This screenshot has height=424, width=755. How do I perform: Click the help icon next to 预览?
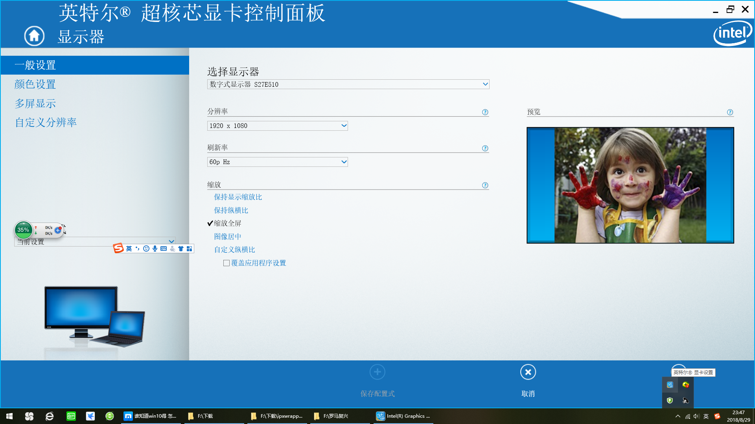tap(730, 112)
